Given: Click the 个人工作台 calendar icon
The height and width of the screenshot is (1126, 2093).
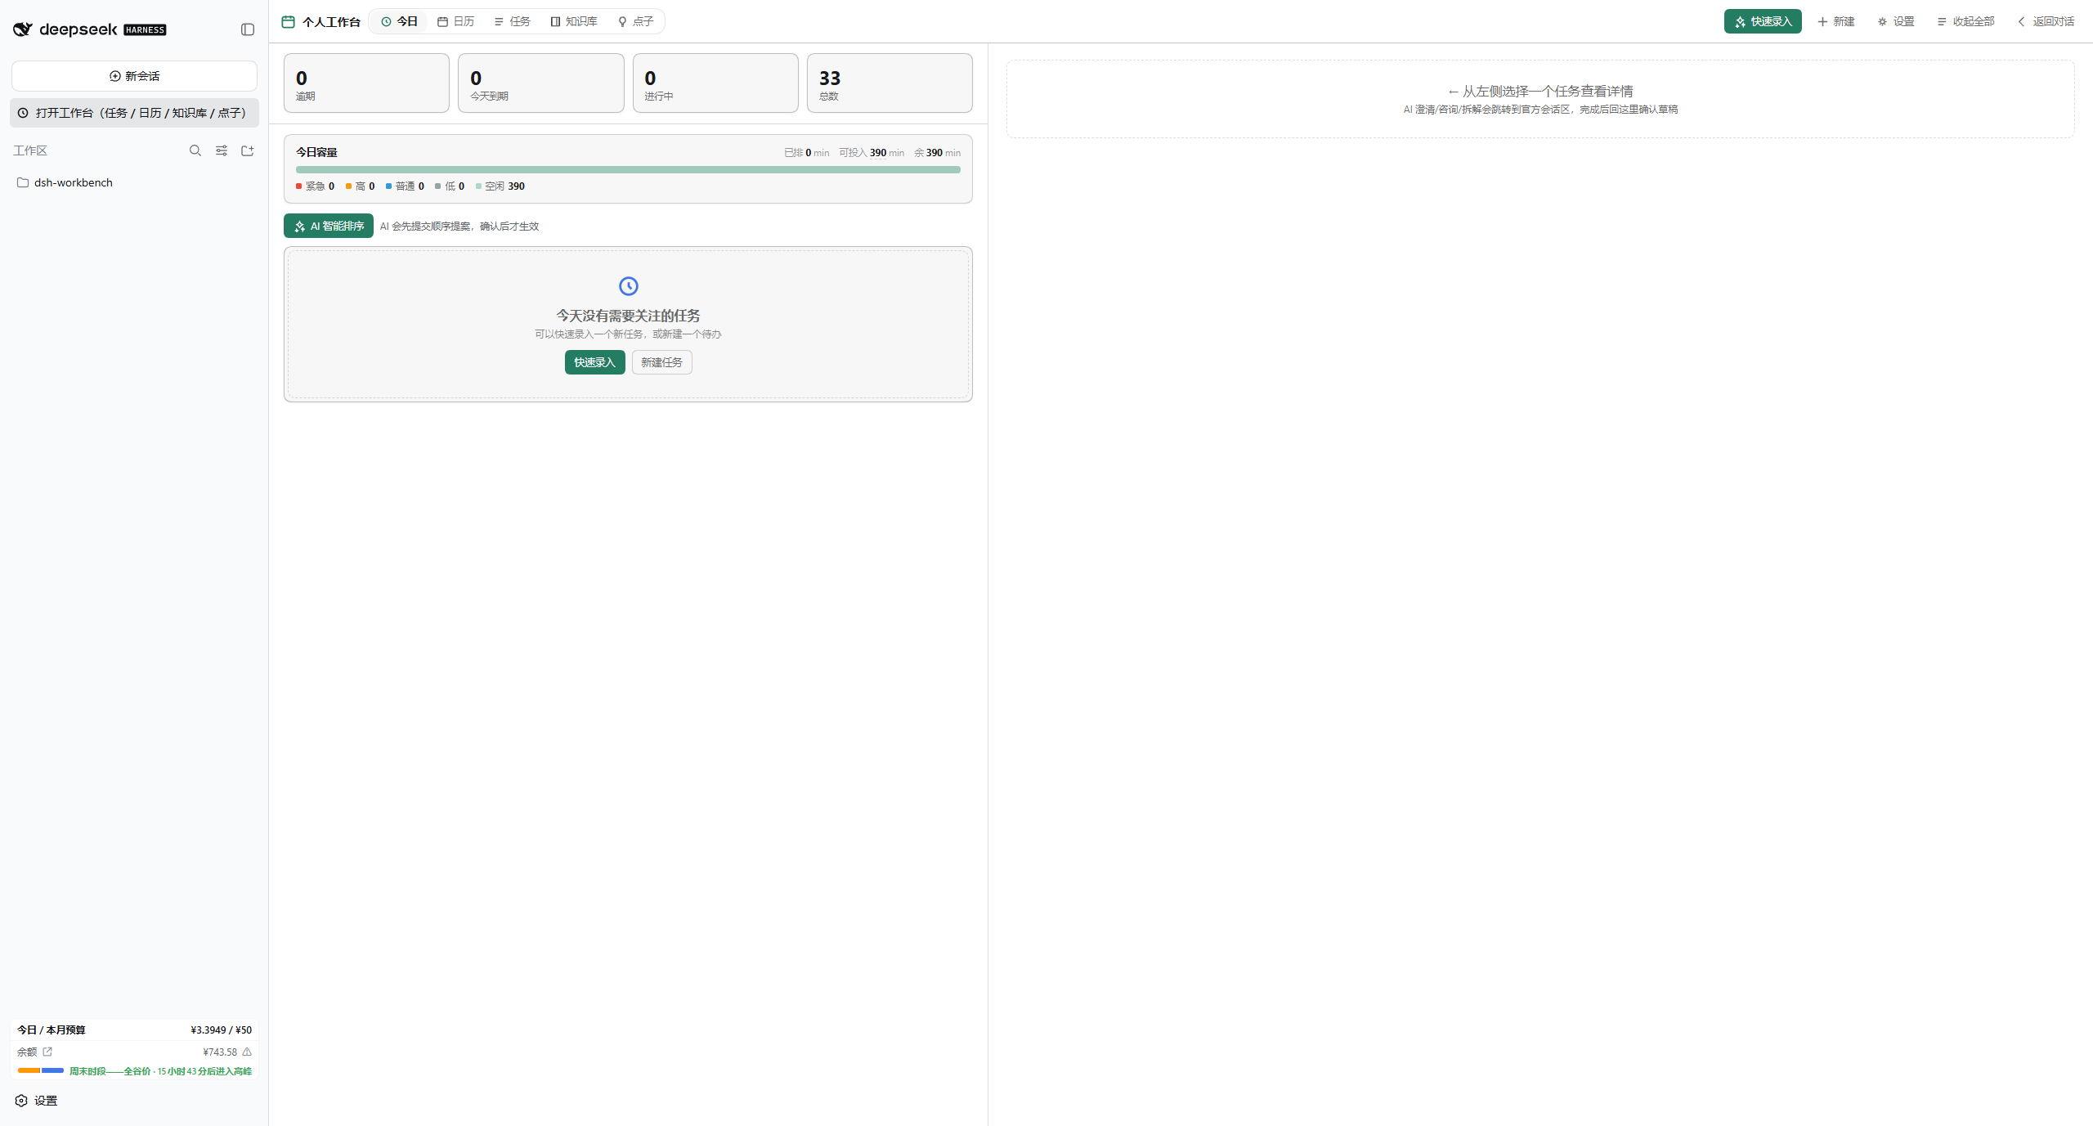Looking at the screenshot, I should point(288,21).
